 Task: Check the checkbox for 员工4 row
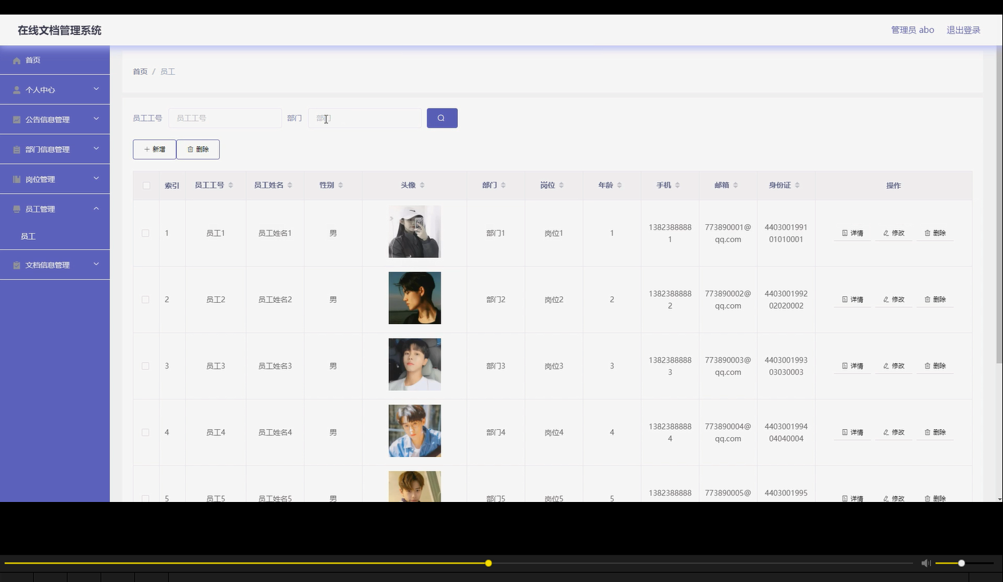pos(146,432)
